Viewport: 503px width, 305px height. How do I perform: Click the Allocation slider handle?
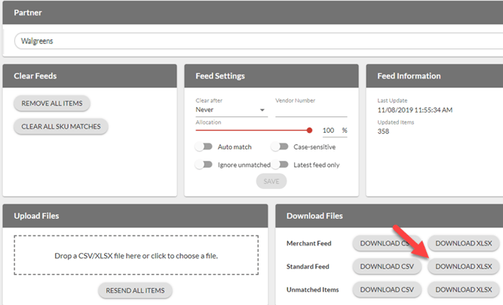tap(310, 130)
